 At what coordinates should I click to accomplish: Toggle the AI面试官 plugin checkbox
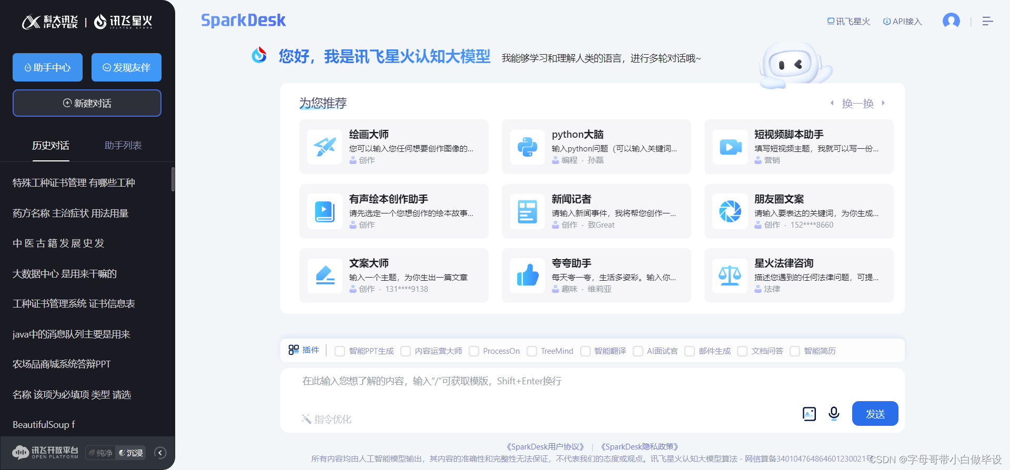638,351
